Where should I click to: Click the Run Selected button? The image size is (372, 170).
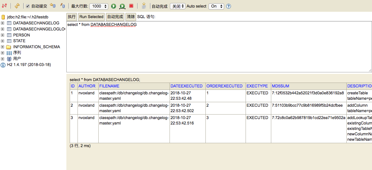(91, 17)
